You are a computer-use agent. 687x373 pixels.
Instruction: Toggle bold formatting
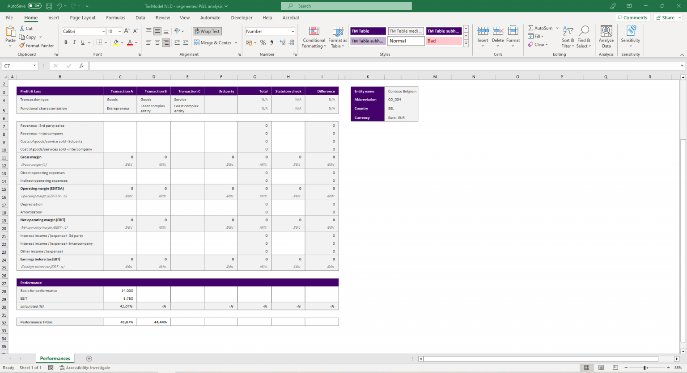(66, 42)
